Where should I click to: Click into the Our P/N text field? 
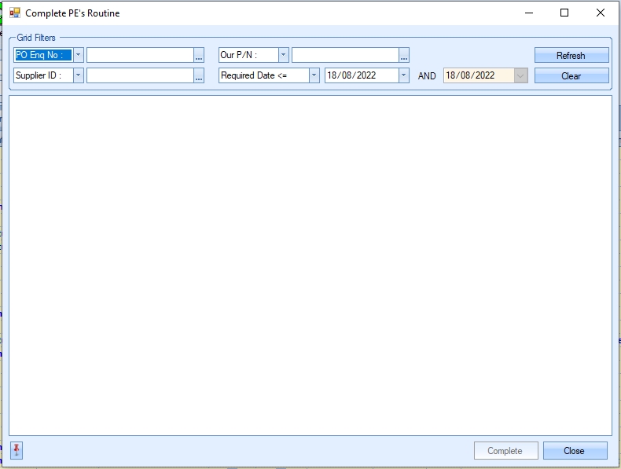pyautogui.click(x=344, y=55)
